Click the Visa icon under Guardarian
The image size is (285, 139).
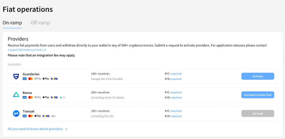(x=24, y=79)
